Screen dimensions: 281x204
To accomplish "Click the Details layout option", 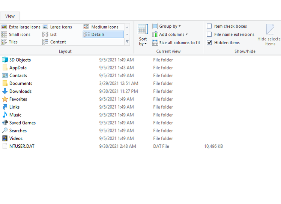I will coord(103,34).
